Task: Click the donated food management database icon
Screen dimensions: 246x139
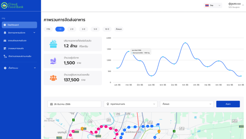Action: coord(5,33)
